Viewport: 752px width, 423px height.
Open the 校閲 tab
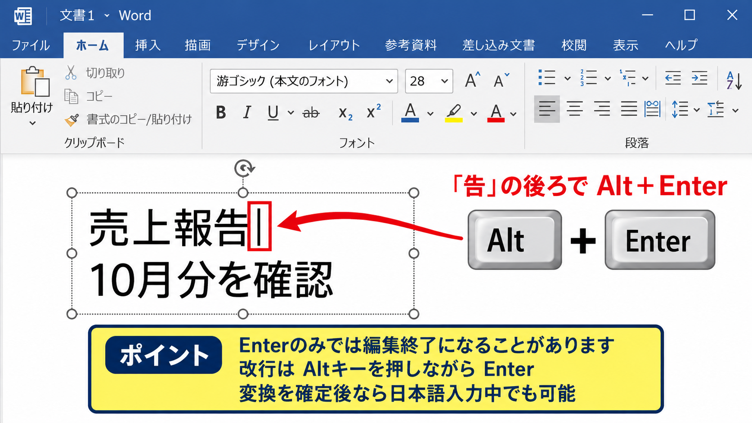[x=574, y=45]
